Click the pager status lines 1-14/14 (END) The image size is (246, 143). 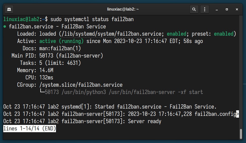coord(30,128)
